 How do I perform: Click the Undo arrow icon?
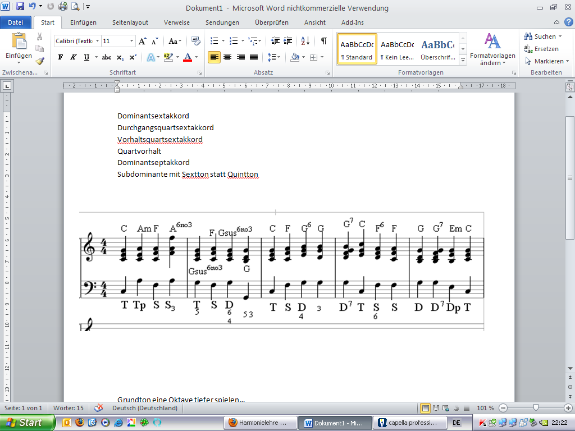(x=32, y=6)
